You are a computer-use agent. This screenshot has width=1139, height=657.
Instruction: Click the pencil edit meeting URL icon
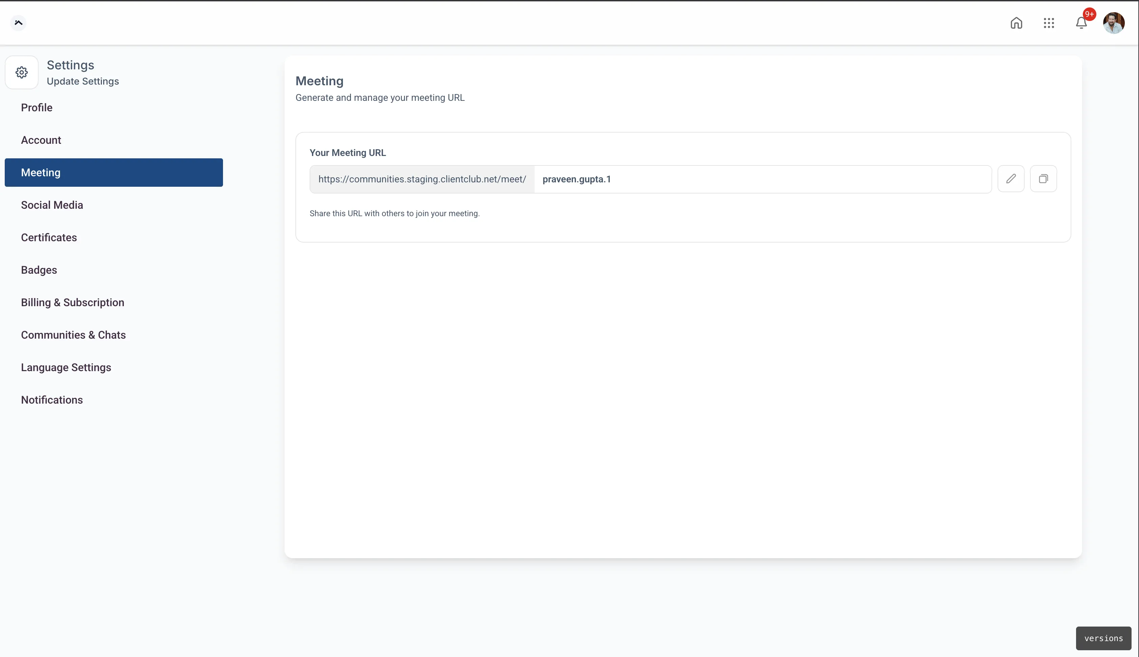[x=1011, y=179]
